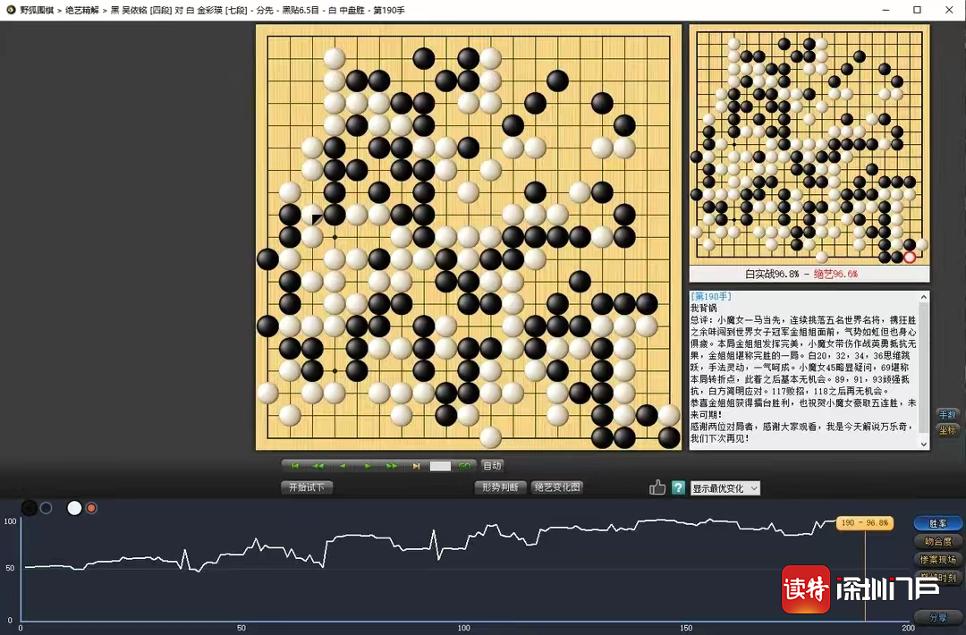Switch to the 惨案现场 tab
Viewport: 966px width, 635px height.
[x=937, y=560]
